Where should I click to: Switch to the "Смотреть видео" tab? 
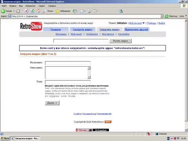point(82,29)
